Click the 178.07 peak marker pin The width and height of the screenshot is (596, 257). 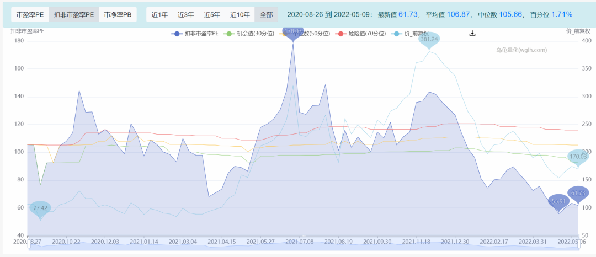pos(292,32)
